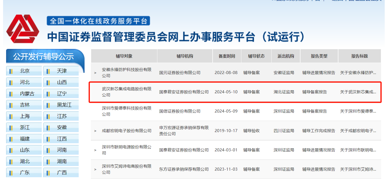
Task: Click the icon beside 北京
Action: point(11,71)
